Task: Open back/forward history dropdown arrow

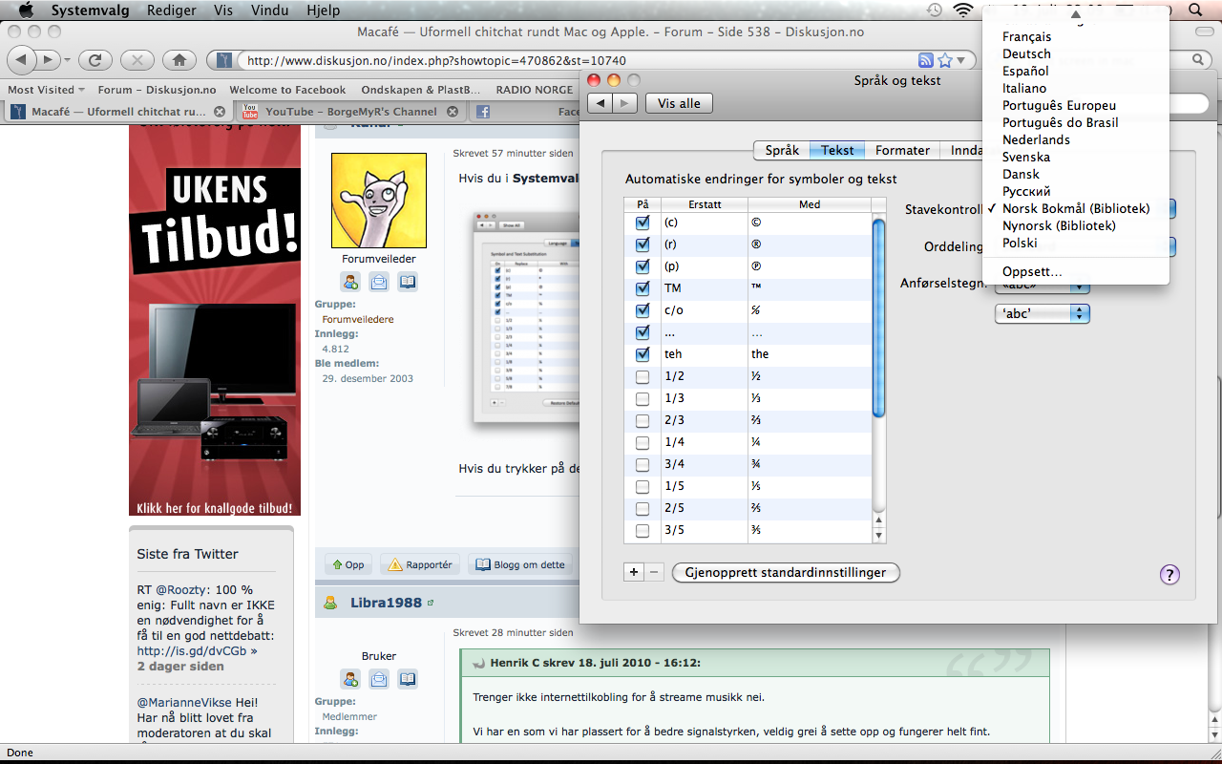Action: tap(67, 60)
